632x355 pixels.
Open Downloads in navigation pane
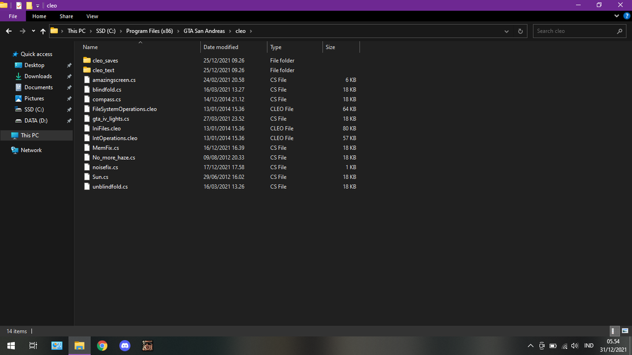pyautogui.click(x=38, y=76)
